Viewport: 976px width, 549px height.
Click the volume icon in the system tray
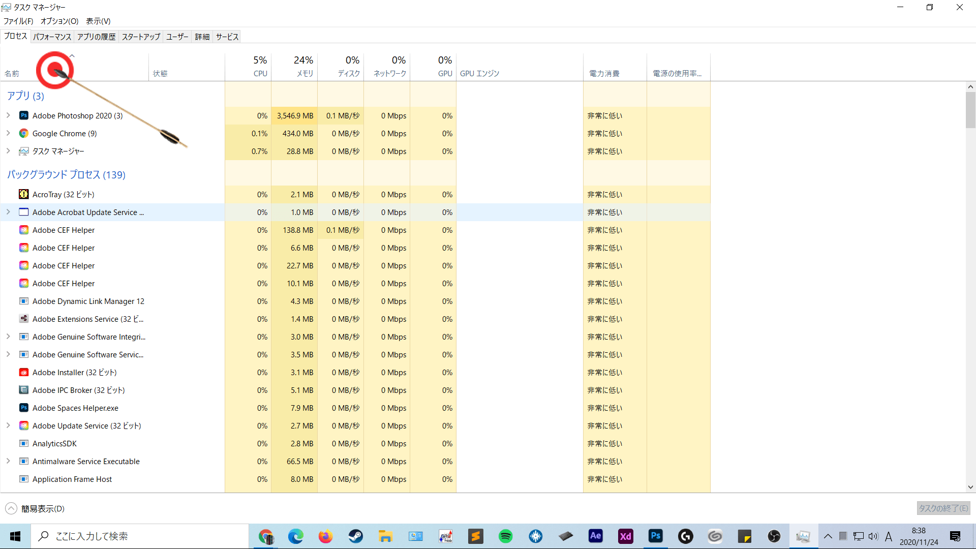[873, 536]
